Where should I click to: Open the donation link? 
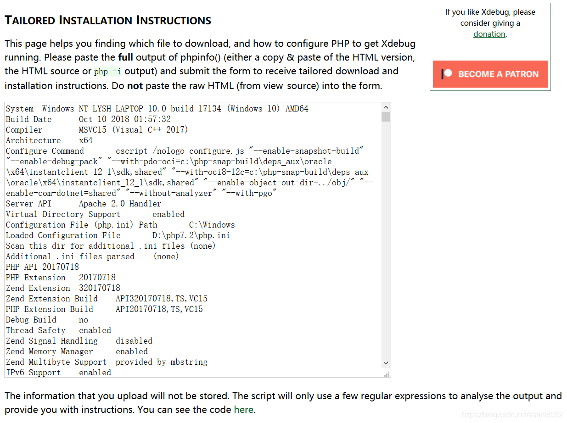(x=489, y=34)
